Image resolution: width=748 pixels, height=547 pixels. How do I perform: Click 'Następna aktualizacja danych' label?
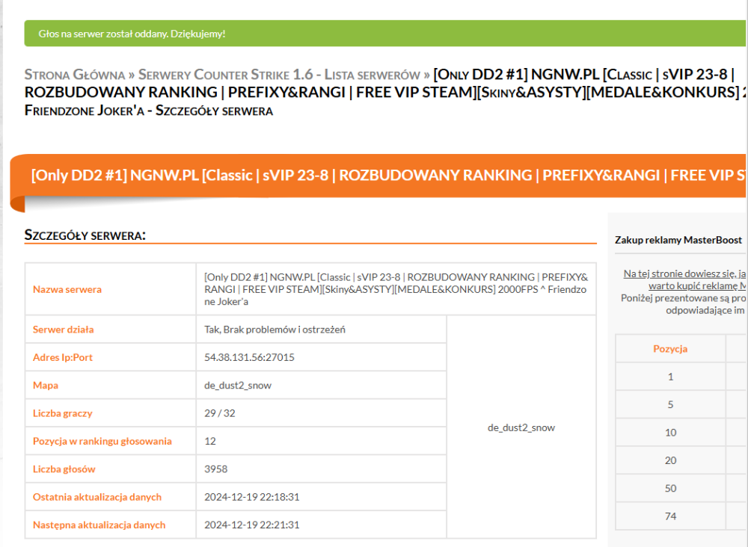(x=99, y=525)
